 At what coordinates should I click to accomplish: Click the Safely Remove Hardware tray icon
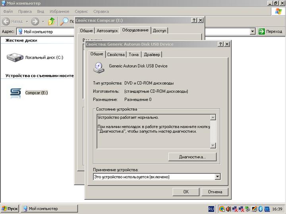(x=247, y=209)
